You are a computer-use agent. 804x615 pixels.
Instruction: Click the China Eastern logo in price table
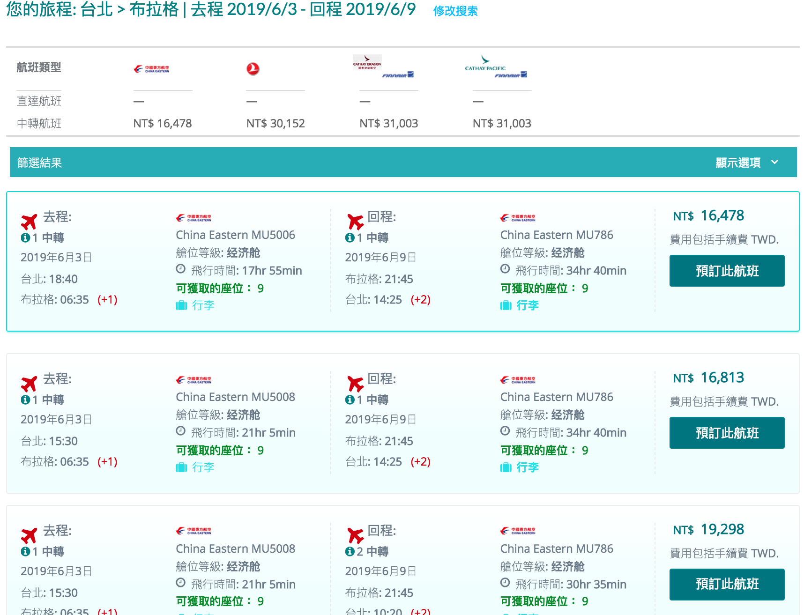coord(151,69)
